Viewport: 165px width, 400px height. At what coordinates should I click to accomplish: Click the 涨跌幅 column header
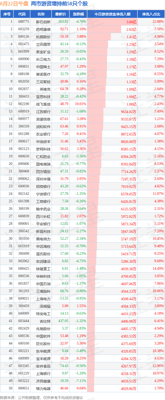78,14
